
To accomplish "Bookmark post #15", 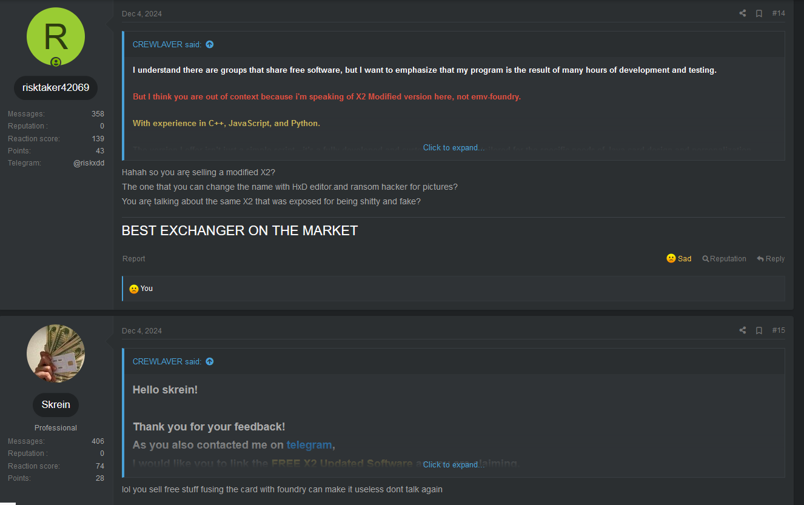I will [x=759, y=330].
